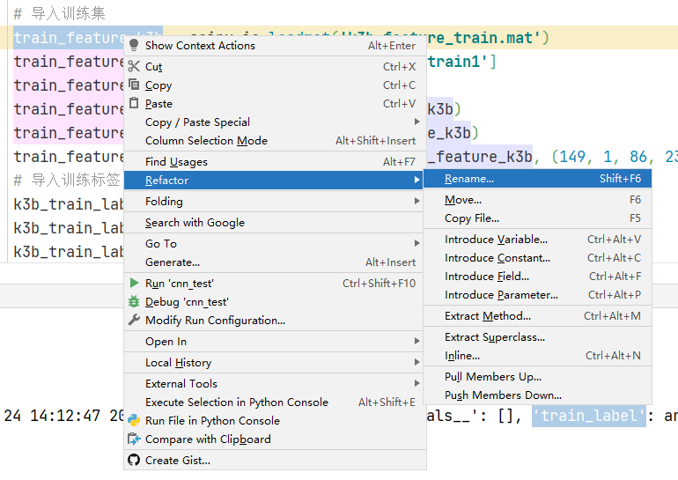This screenshot has height=480, width=678.
Task: Choose Introduce Parameter...
Action: point(537,295)
